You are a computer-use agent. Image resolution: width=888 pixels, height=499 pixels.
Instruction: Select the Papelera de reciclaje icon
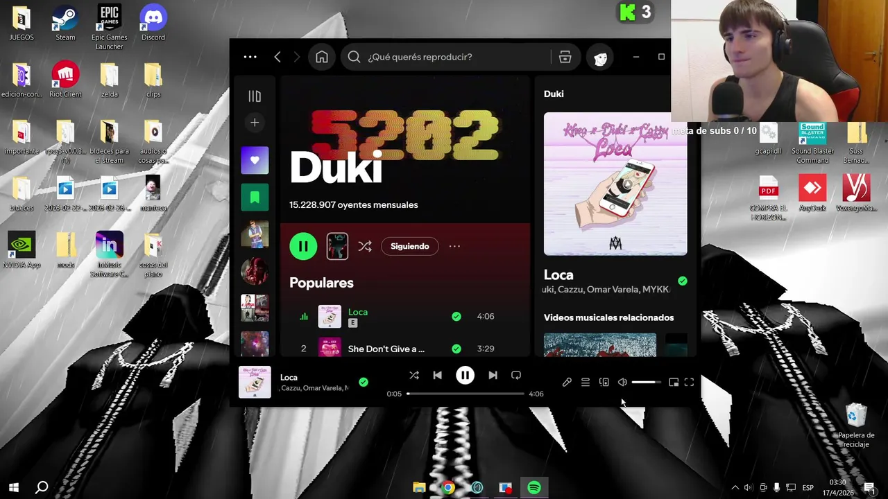856,426
